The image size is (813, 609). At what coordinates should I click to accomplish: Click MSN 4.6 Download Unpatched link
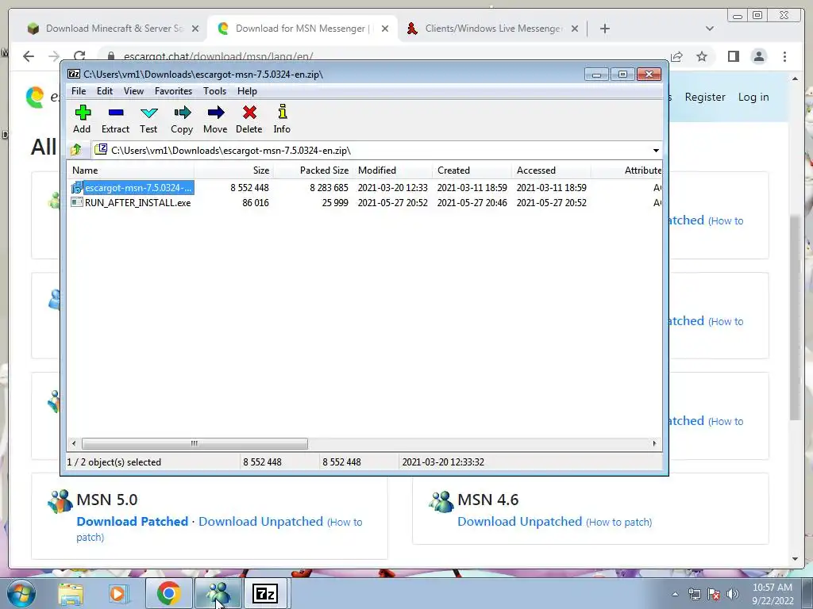(519, 522)
